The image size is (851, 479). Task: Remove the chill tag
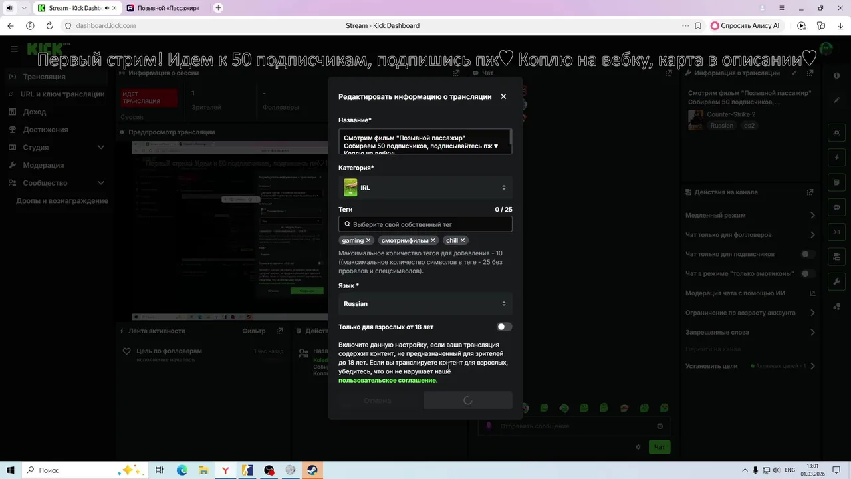463,240
